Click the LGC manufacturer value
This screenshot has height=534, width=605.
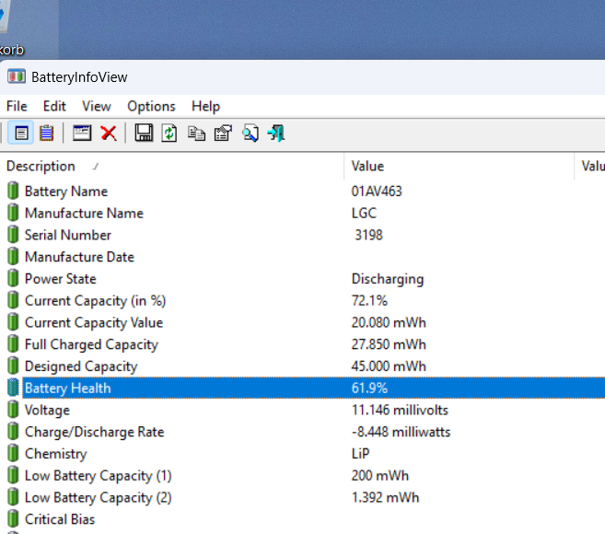click(x=364, y=213)
